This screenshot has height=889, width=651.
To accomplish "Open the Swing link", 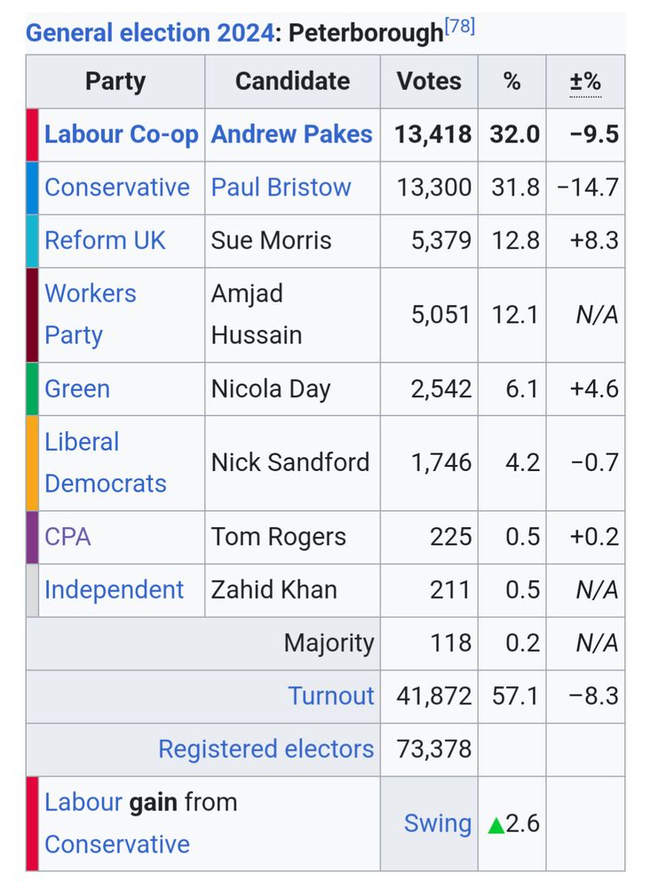I will pos(437,823).
